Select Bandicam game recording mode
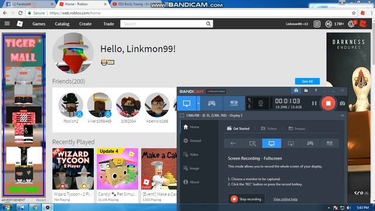This screenshot has width=375, height=211. click(x=212, y=103)
